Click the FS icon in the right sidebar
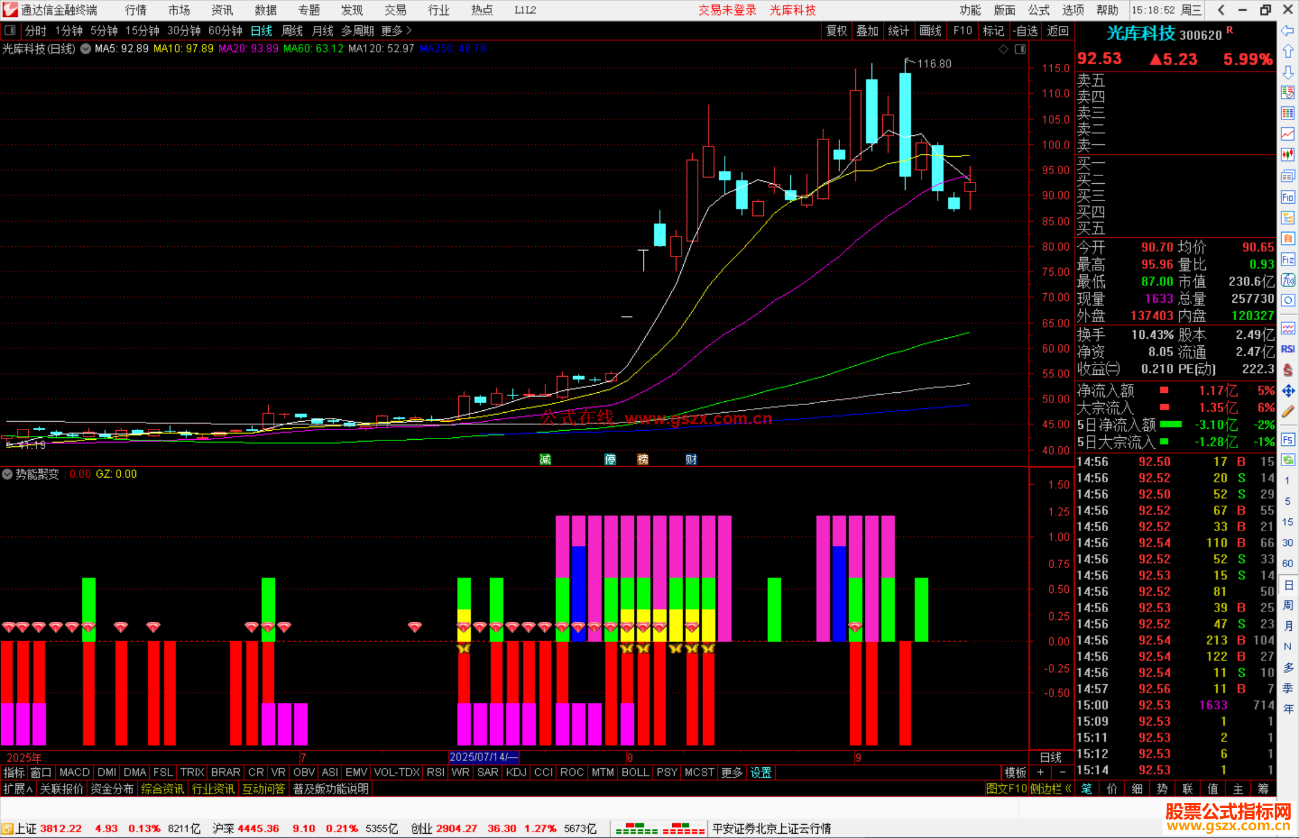The height and width of the screenshot is (838, 1299). [x=1288, y=439]
